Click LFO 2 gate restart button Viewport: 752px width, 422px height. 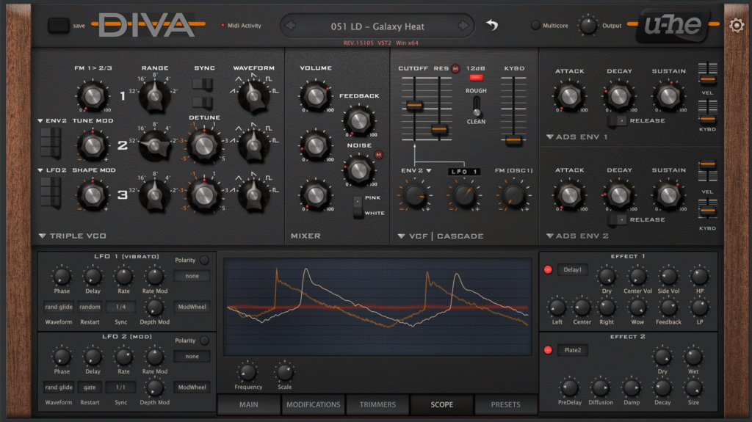tap(90, 387)
